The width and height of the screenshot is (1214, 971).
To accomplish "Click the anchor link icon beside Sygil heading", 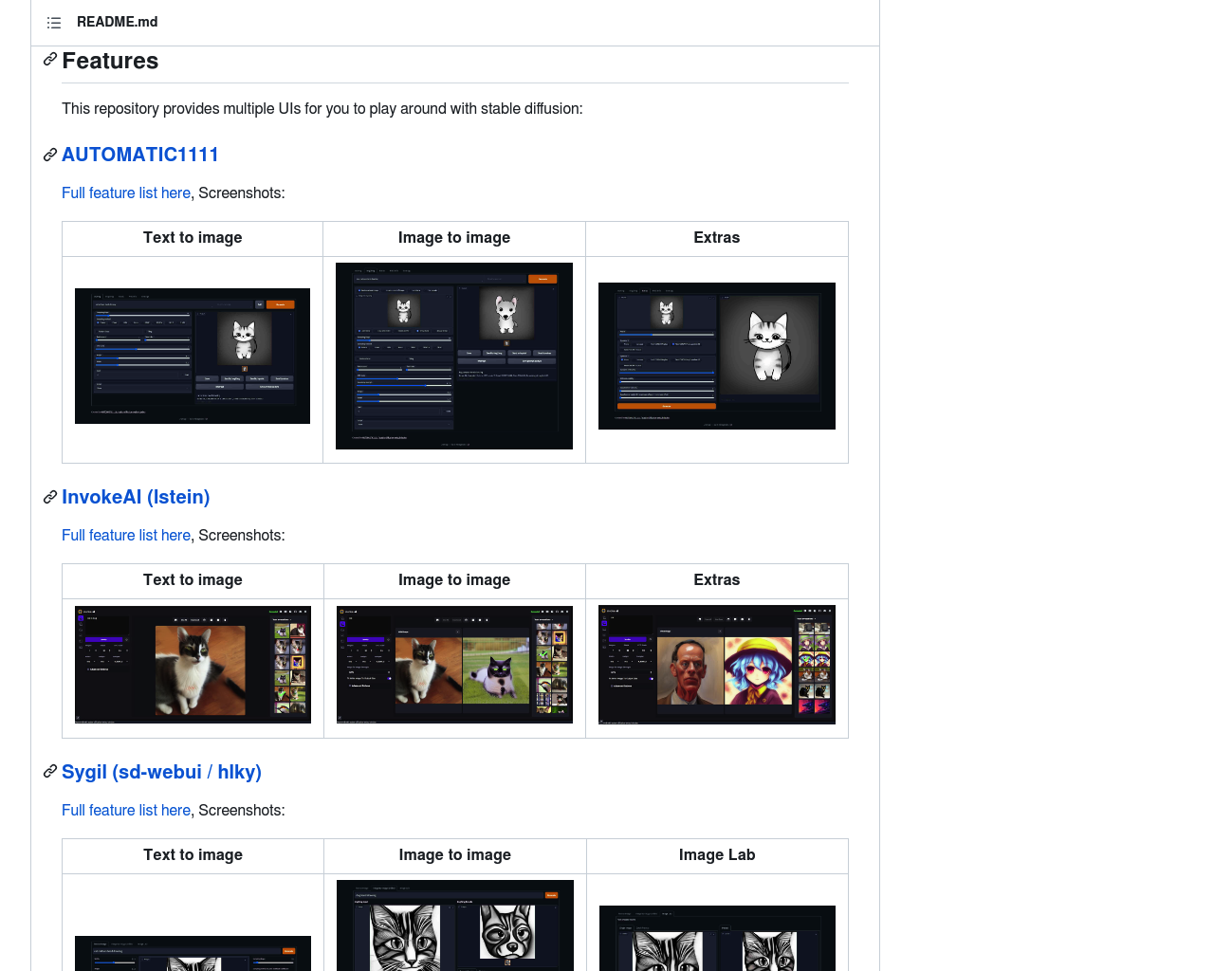I will (x=50, y=772).
